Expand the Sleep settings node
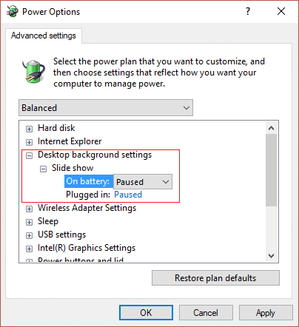 (29, 222)
